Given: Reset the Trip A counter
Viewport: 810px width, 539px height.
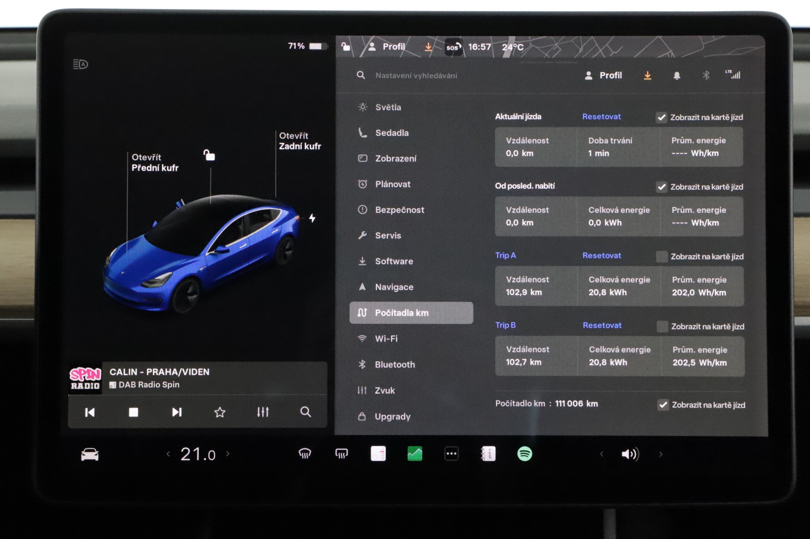Looking at the screenshot, I should point(602,256).
